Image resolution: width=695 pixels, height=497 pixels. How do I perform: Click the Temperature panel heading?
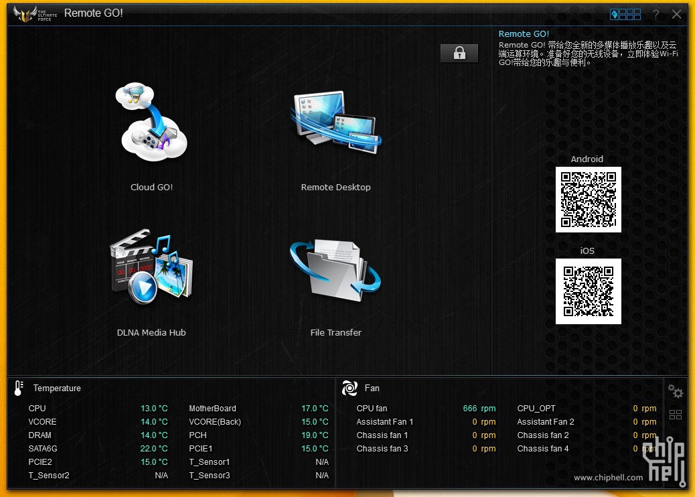(x=57, y=388)
